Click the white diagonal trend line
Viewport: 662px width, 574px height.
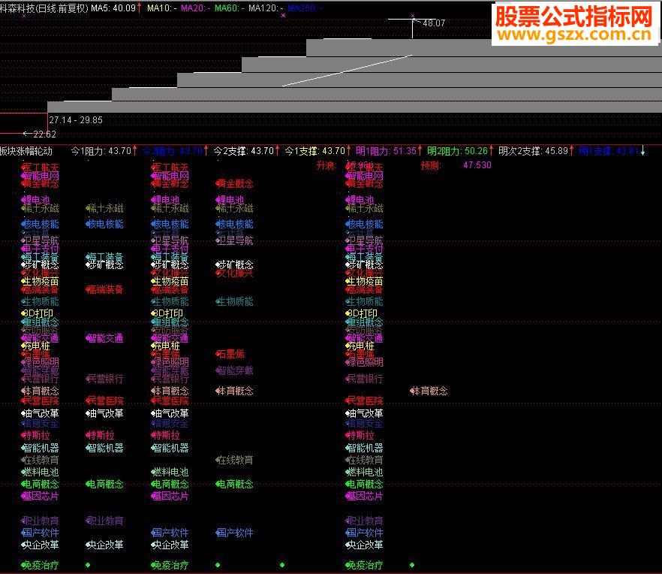click(x=346, y=71)
